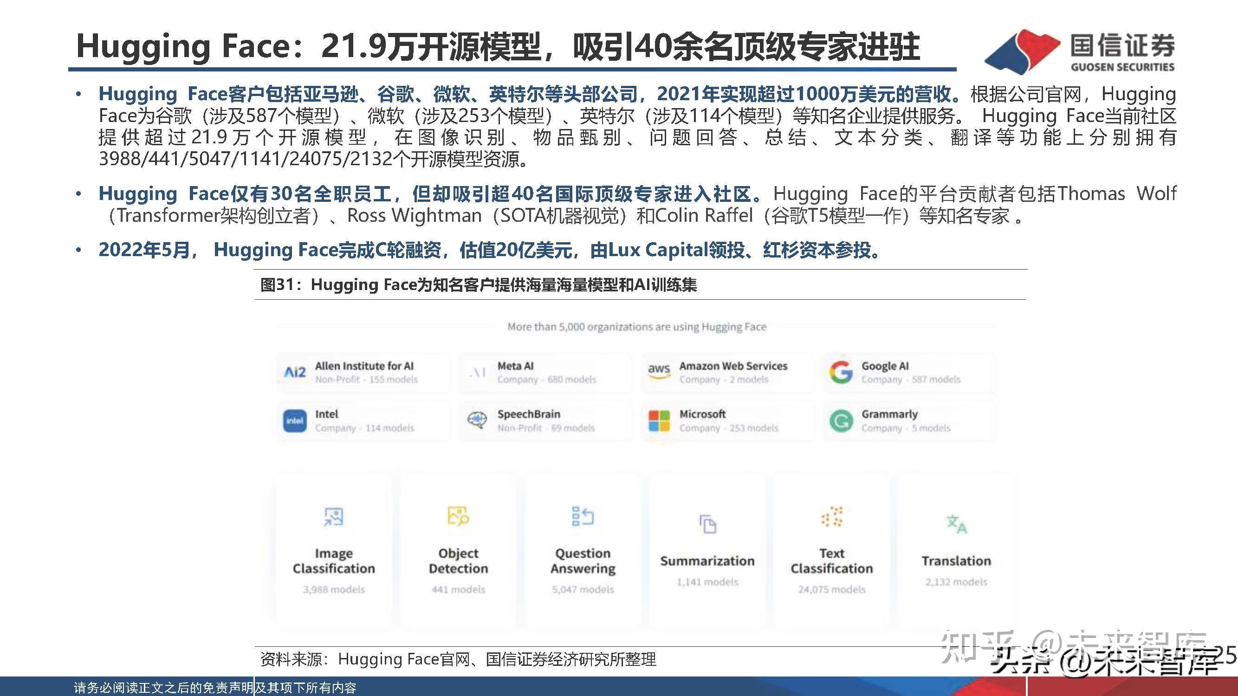
Task: Select the Question Answering label
Action: tap(583, 561)
